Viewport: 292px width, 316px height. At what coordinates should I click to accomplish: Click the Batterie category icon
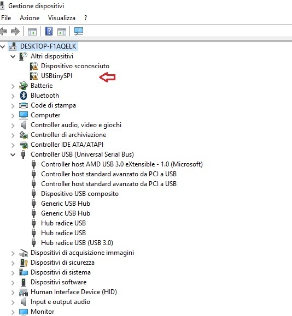23,86
